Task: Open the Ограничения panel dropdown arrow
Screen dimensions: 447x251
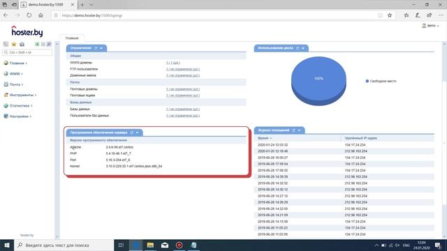Action: click(x=101, y=48)
